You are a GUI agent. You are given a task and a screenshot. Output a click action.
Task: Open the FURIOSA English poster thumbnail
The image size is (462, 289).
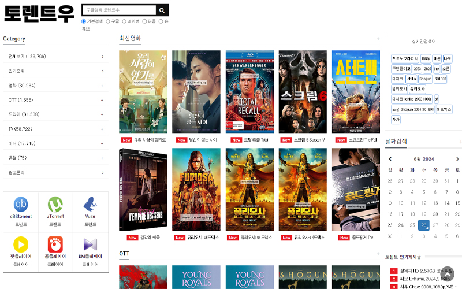pos(196,190)
